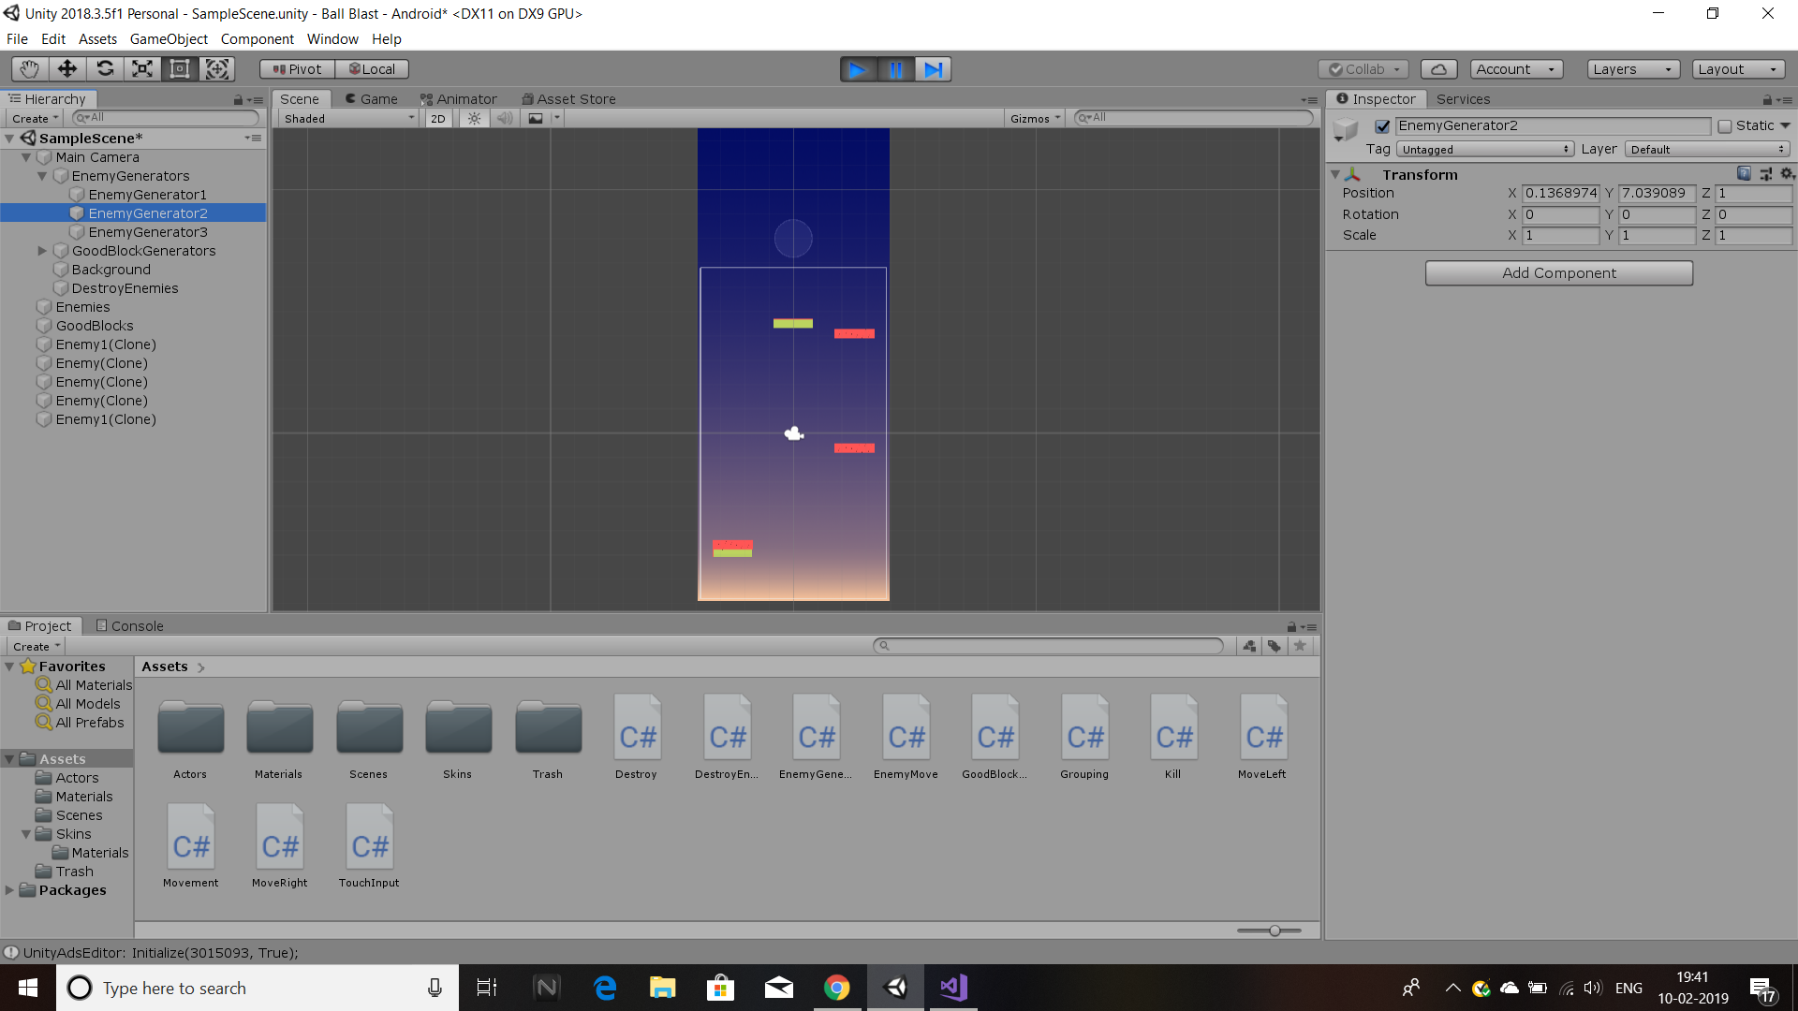The width and height of the screenshot is (1798, 1011).
Task: Click search by type icon in Project
Action: (x=1249, y=646)
